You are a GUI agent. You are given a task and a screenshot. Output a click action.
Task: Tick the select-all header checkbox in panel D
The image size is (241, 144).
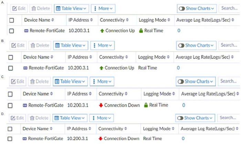(x=10, y=129)
